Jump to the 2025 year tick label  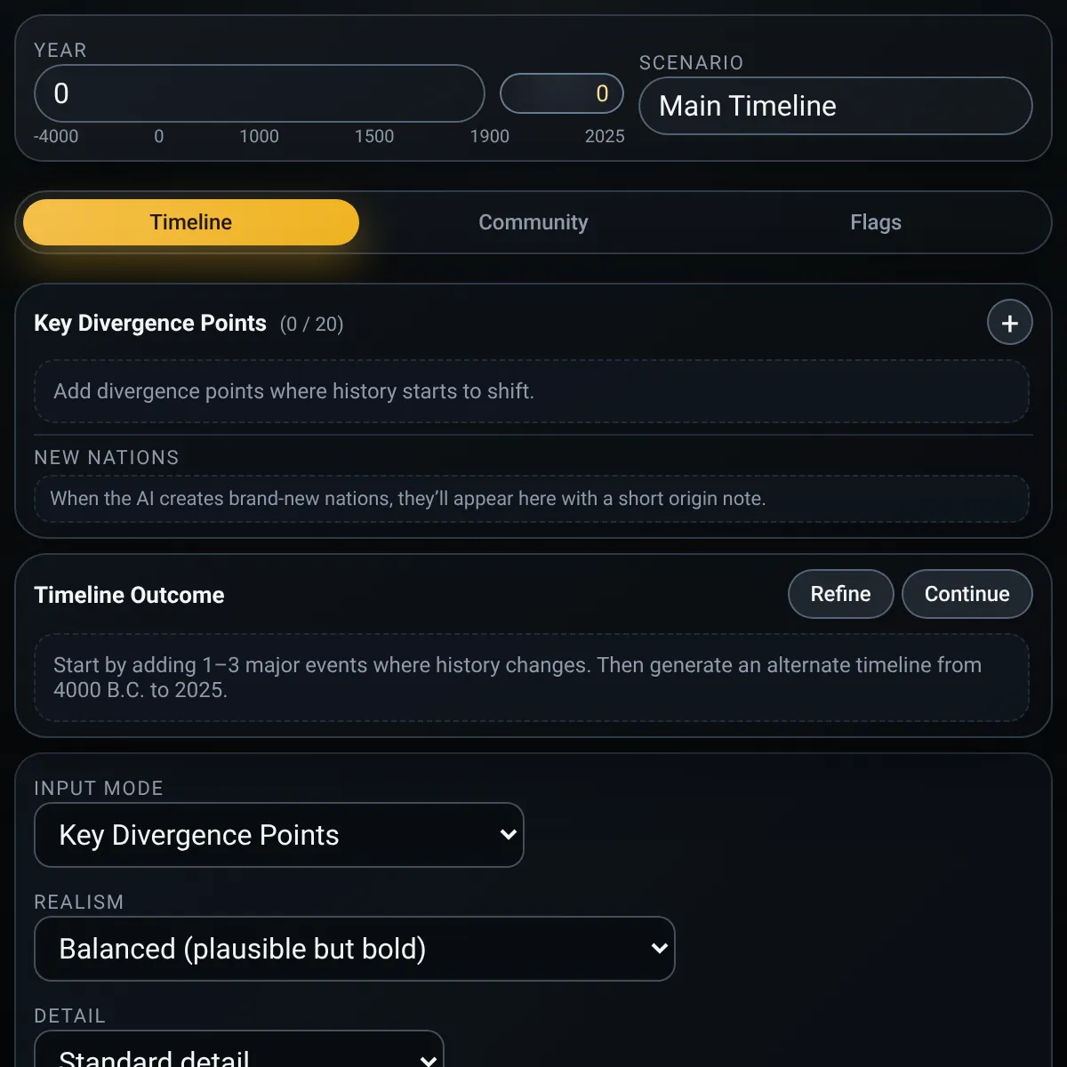pyautogui.click(x=605, y=136)
